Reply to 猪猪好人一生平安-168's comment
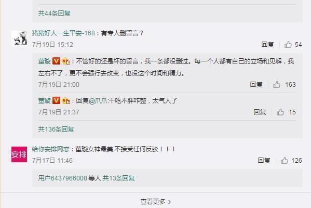This screenshot has height=208, width=311. 267,44
